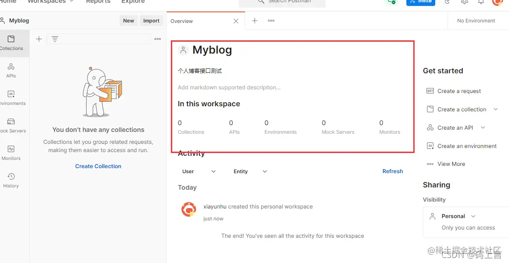Click the workspace person icon beside Myblog

point(183,50)
